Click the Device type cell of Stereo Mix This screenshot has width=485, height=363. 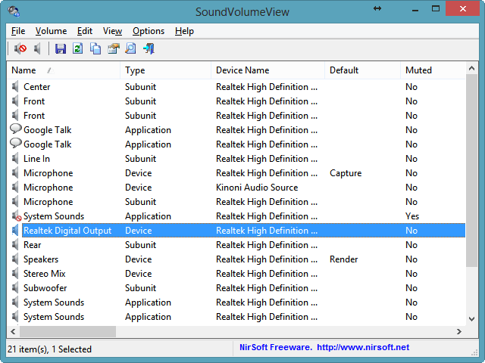pyautogui.click(x=138, y=274)
